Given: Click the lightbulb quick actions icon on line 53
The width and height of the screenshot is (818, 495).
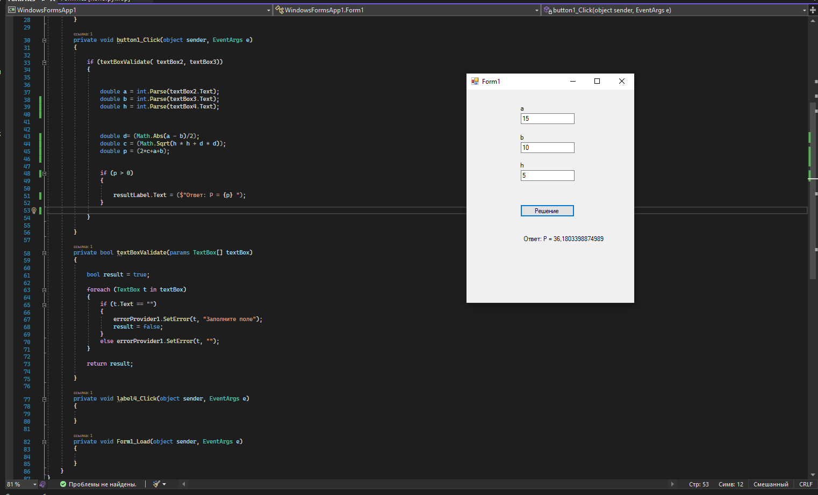Looking at the screenshot, I should (x=34, y=210).
